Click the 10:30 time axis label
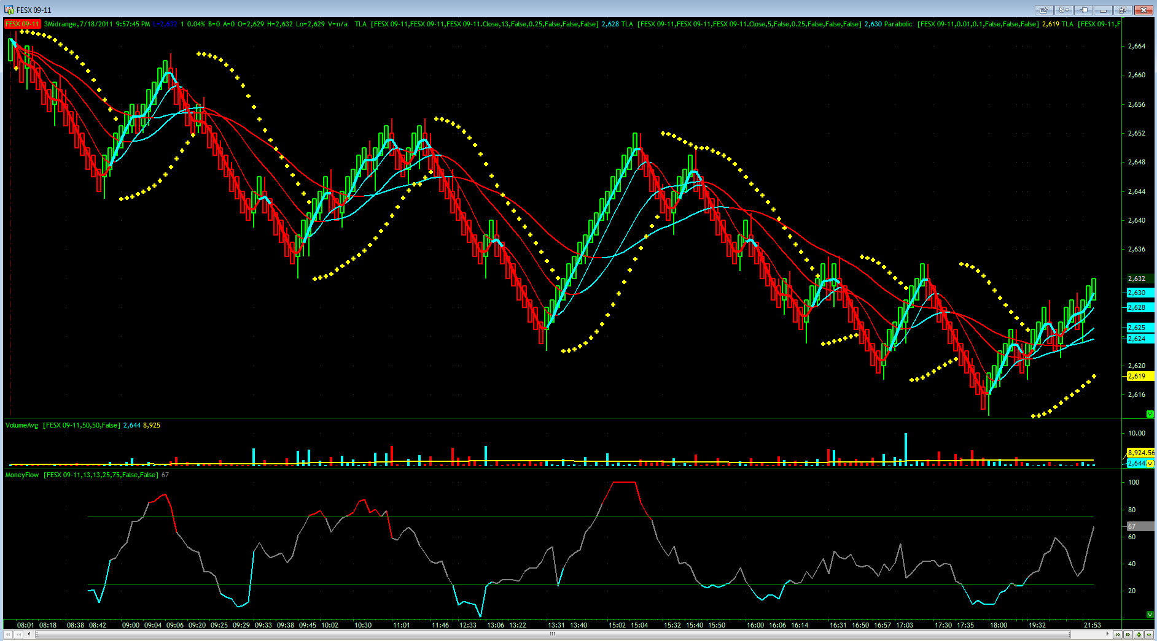1157x641 pixels. coord(363,625)
